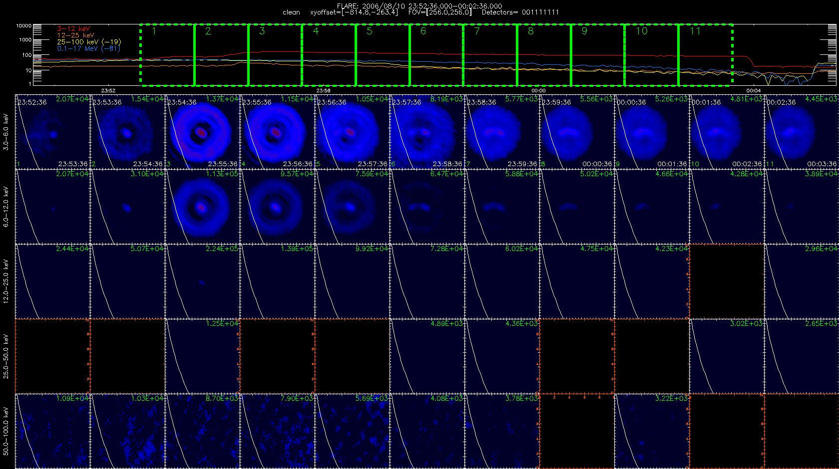Select time interval 2 in the light curve

[221, 55]
